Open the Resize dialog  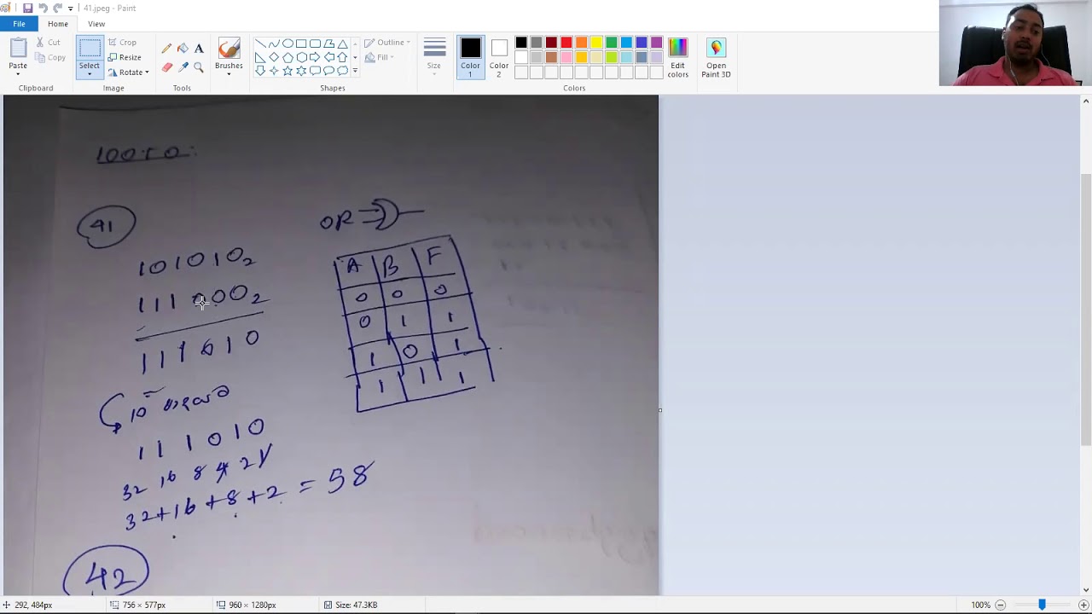point(125,57)
